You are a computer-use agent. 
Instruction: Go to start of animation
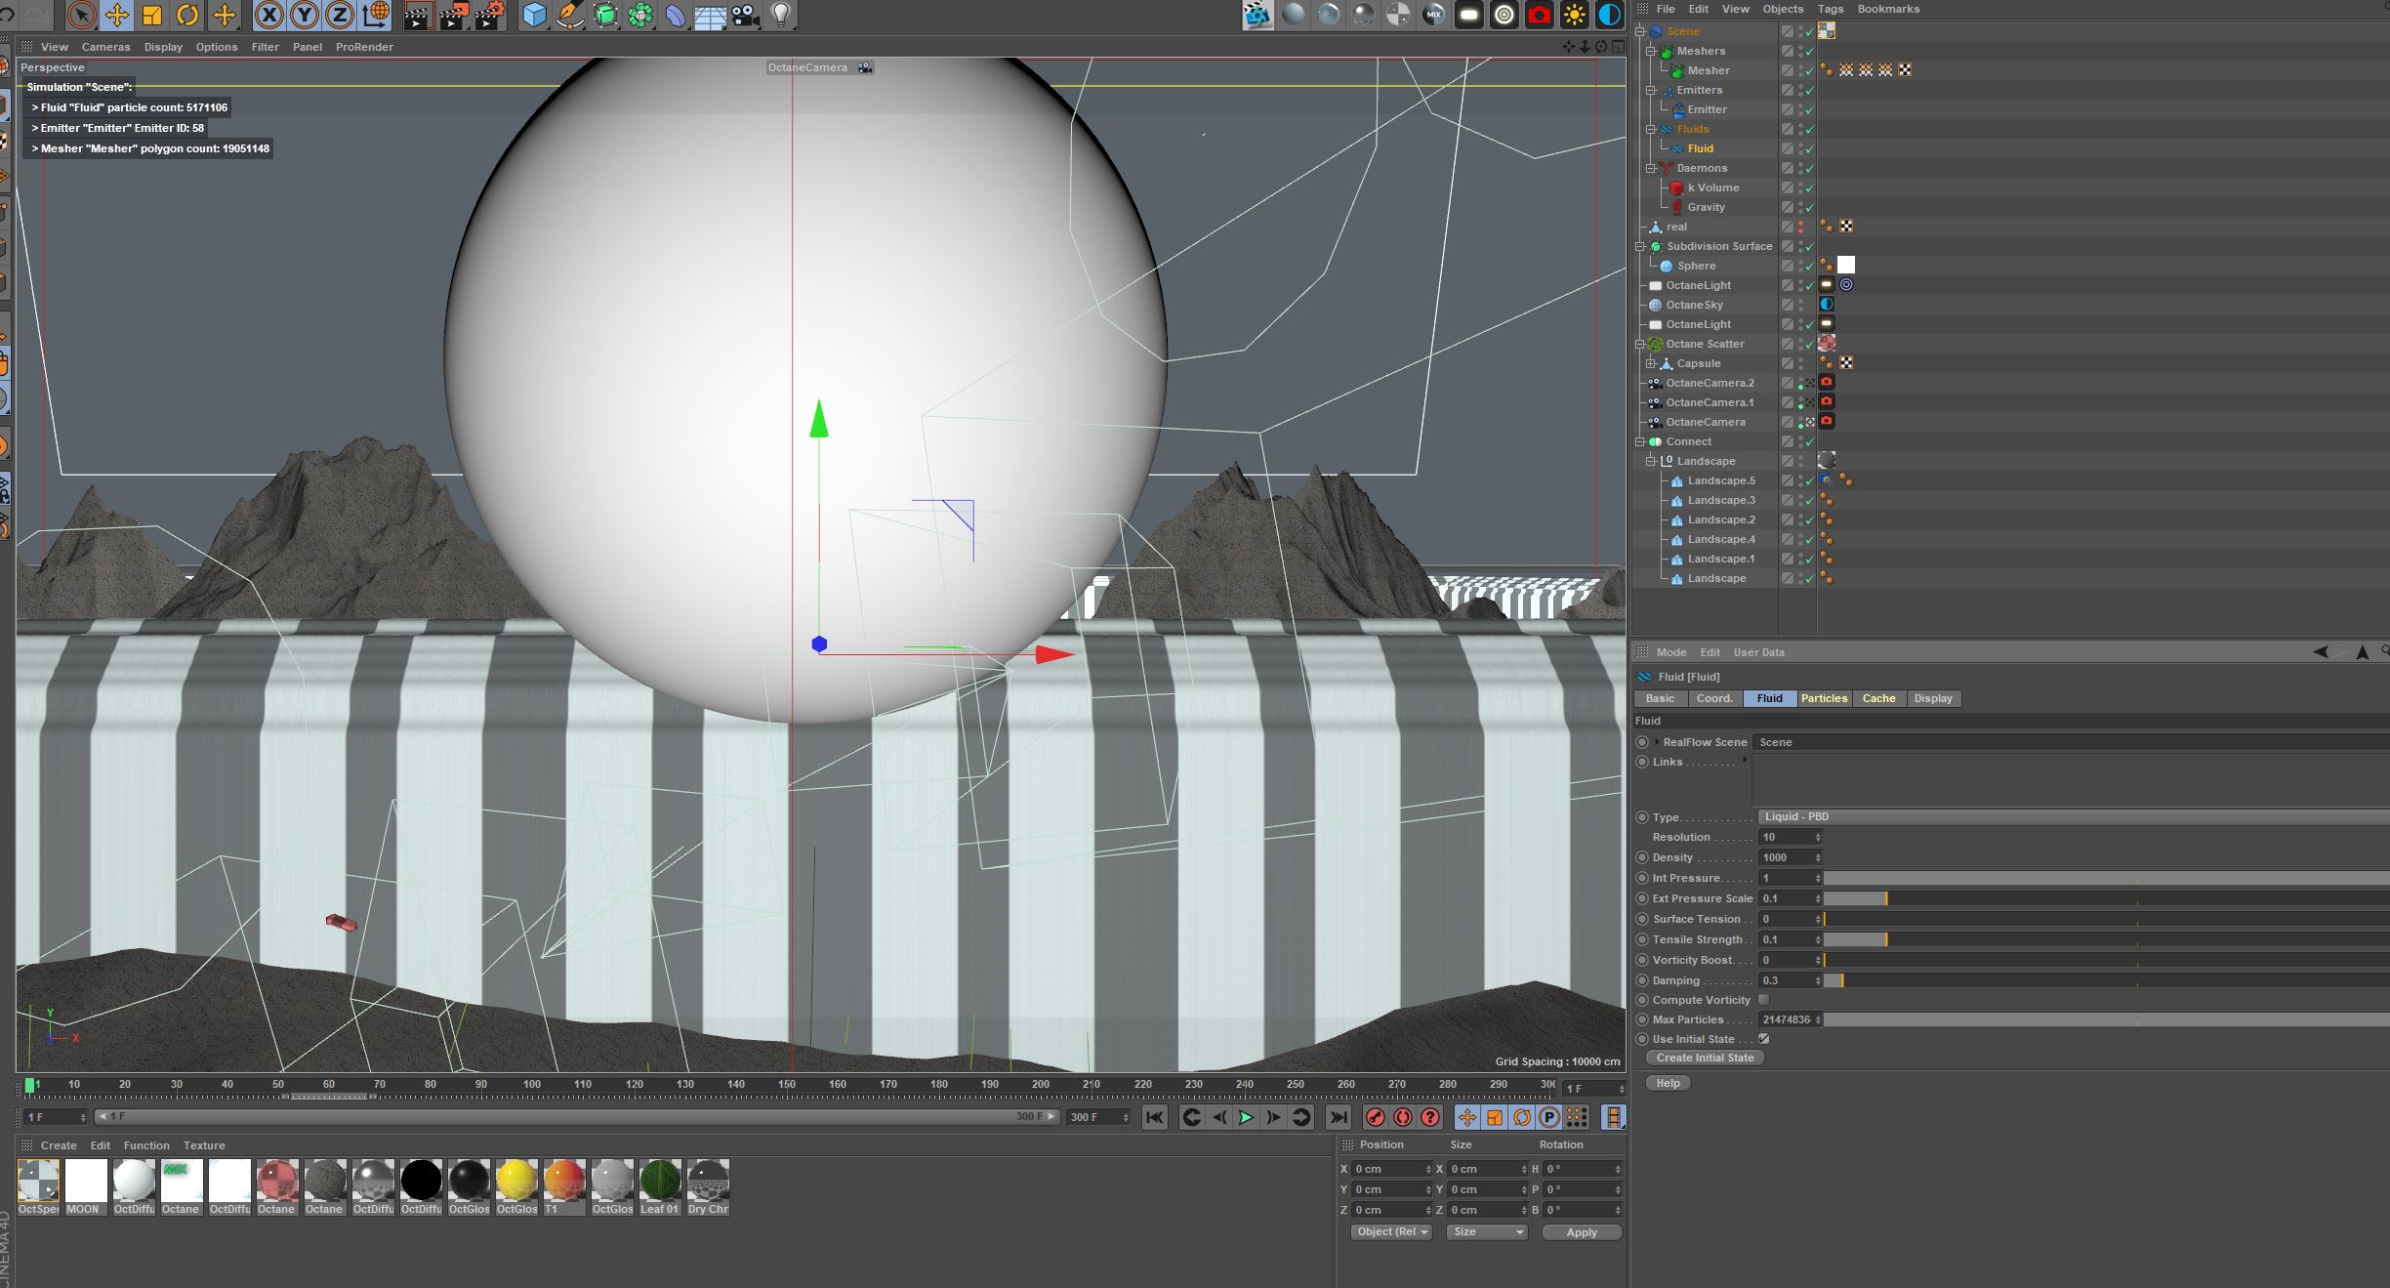[x=1154, y=1117]
